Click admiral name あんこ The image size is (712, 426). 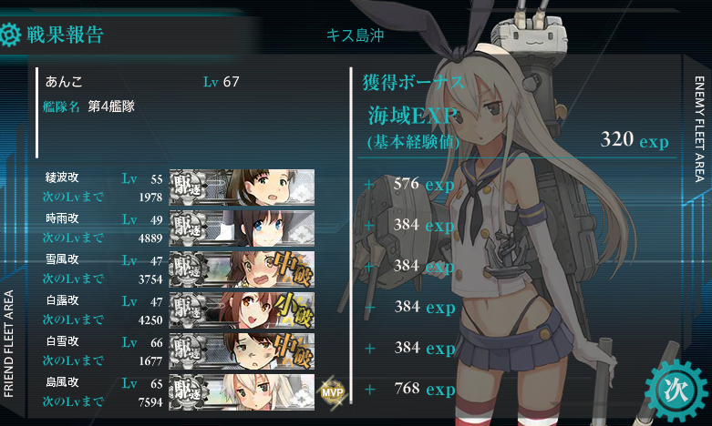pyautogui.click(x=64, y=82)
